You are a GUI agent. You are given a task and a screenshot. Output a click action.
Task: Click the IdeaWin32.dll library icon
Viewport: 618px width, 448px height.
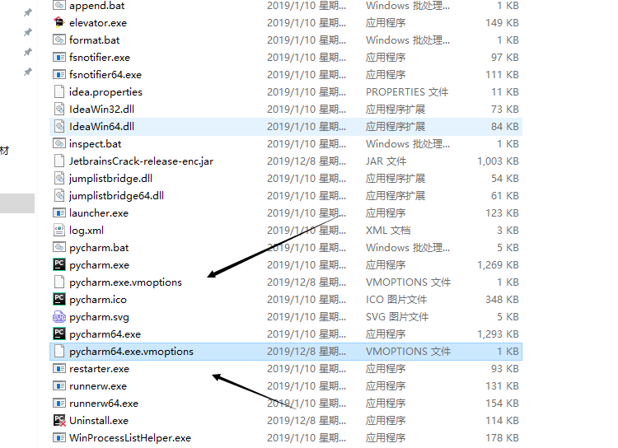point(59,110)
